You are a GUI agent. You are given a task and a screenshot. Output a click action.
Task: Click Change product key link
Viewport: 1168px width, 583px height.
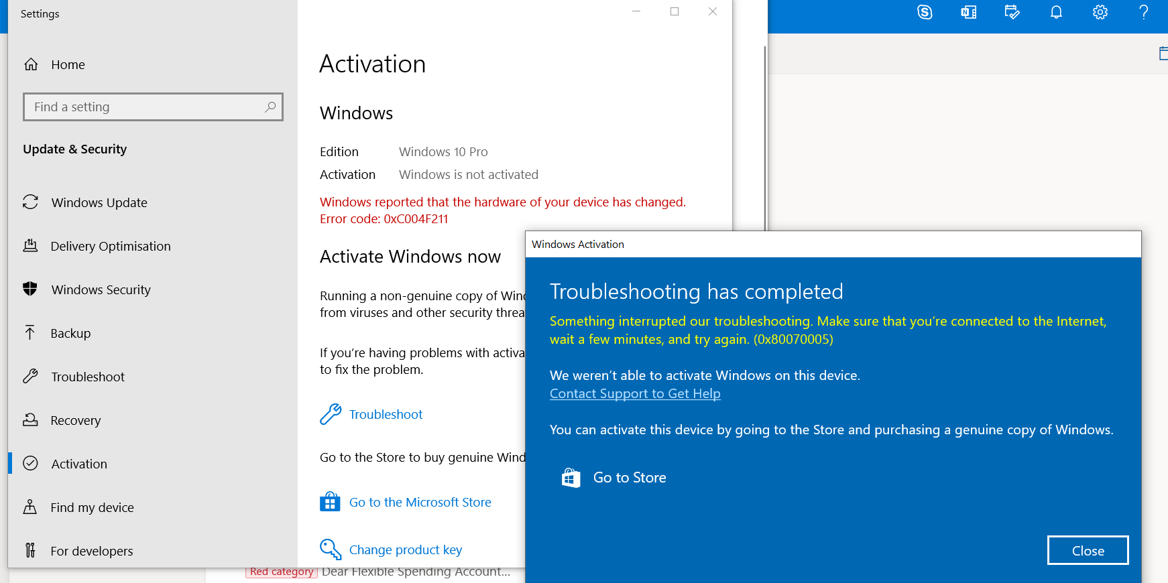tap(406, 549)
